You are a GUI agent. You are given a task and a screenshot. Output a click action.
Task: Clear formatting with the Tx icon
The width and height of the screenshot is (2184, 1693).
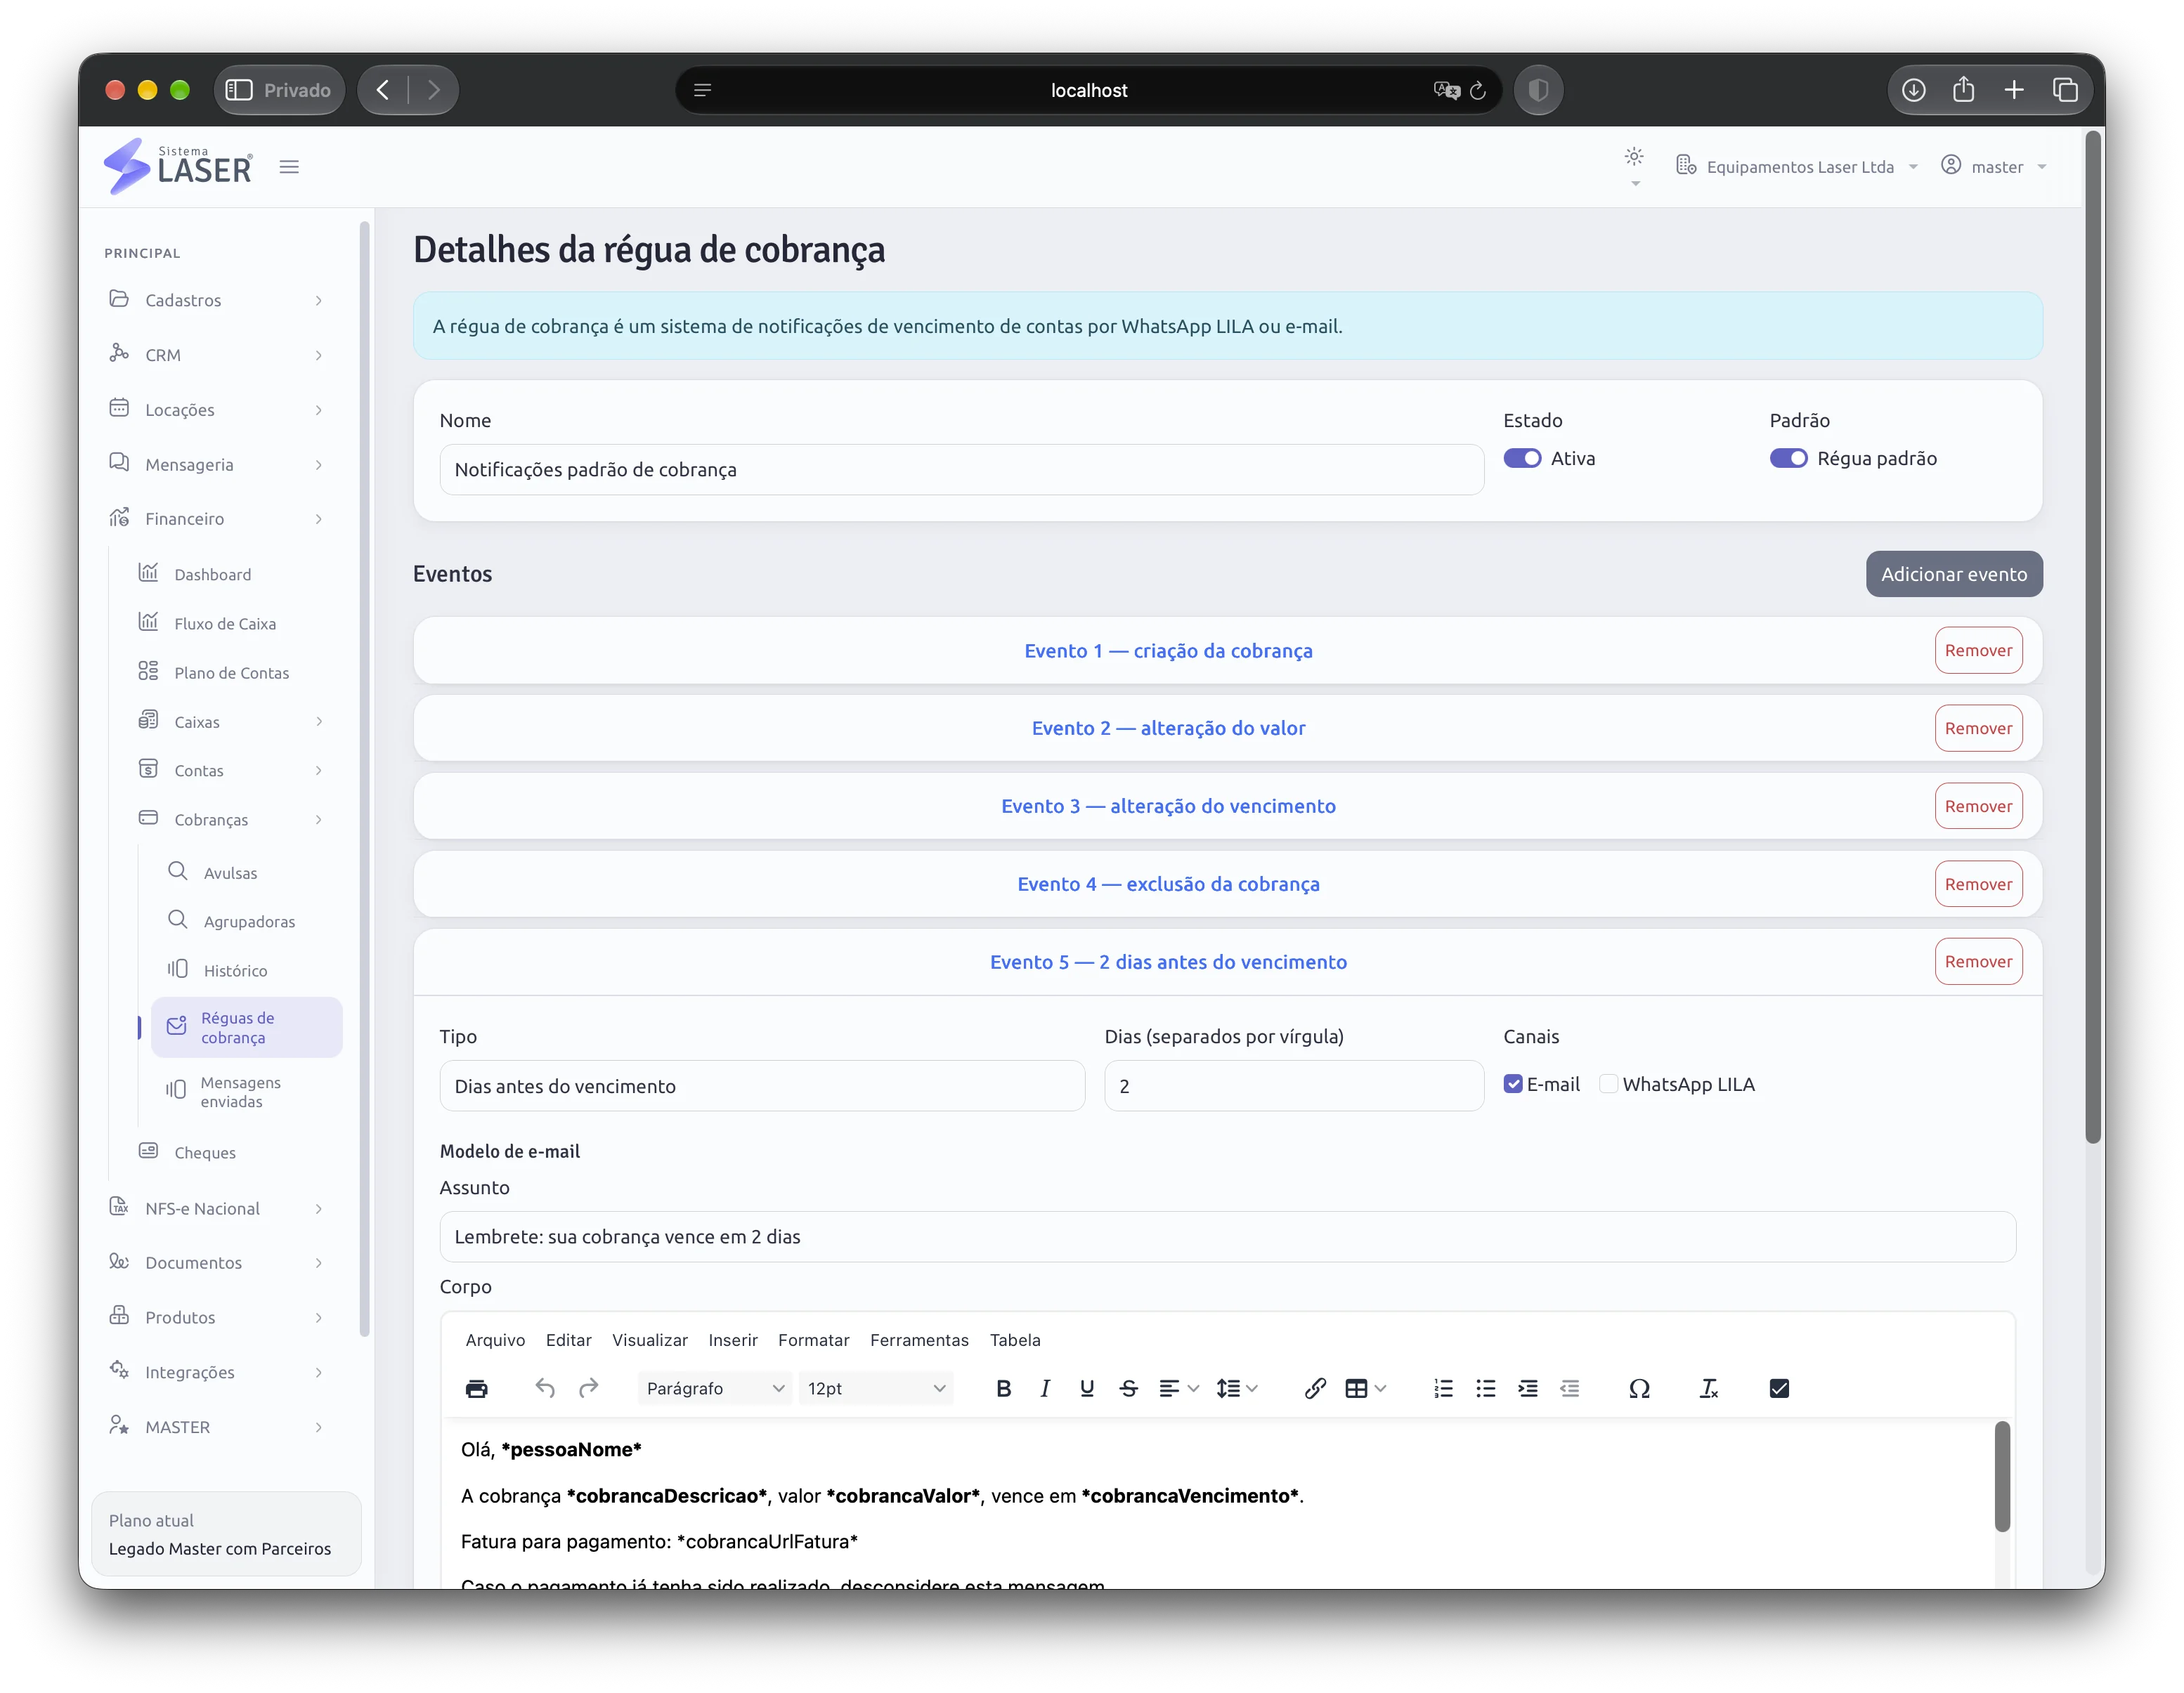1709,1388
